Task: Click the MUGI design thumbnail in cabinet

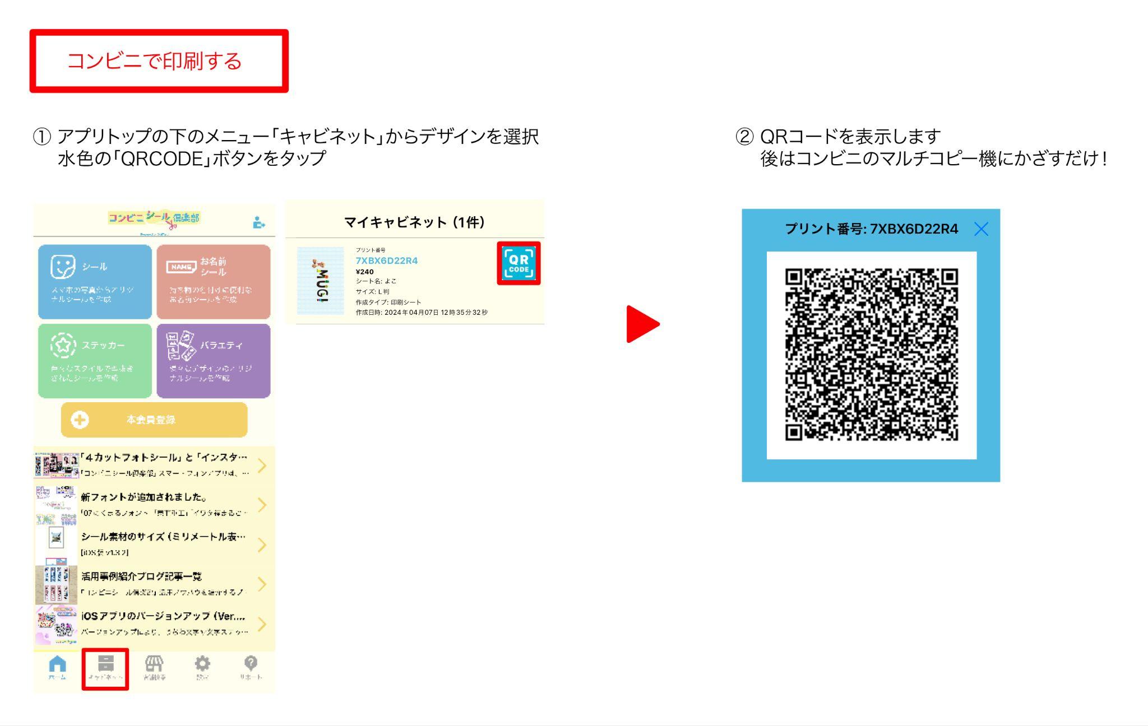Action: click(321, 281)
